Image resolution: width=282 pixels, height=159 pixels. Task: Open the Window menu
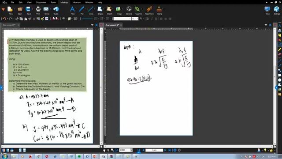coord(89,2)
